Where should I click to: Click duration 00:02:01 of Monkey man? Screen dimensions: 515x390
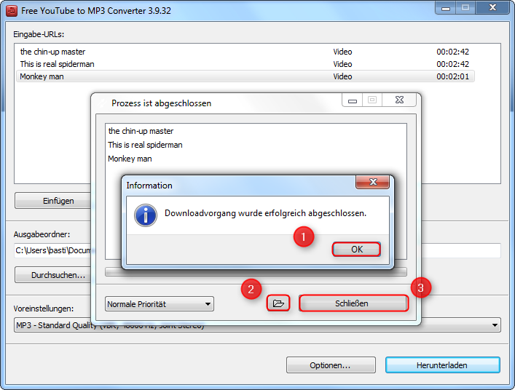pyautogui.click(x=452, y=76)
